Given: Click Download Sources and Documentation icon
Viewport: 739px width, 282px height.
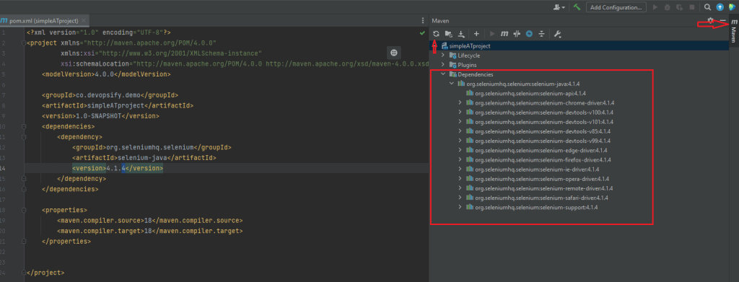Looking at the screenshot, I should [x=462, y=33].
